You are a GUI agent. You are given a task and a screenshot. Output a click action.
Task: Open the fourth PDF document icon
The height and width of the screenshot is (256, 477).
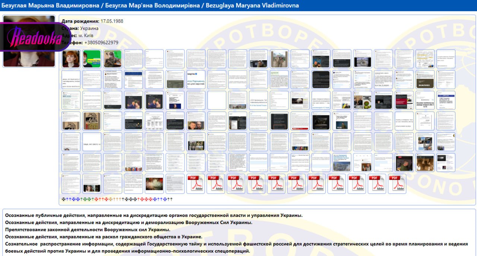[x=256, y=184]
